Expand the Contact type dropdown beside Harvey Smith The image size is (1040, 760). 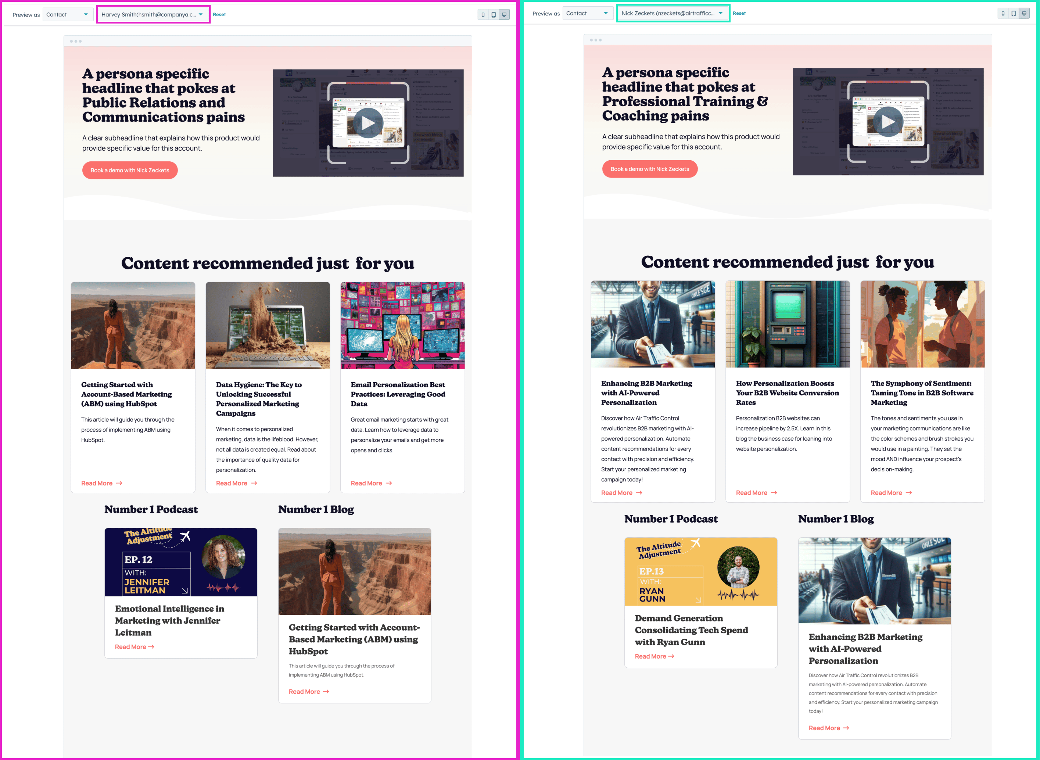pyautogui.click(x=67, y=15)
